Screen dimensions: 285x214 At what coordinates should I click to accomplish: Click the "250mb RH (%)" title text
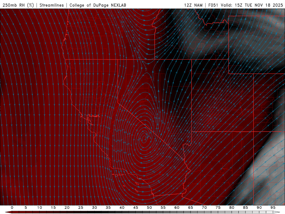(x=18, y=5)
